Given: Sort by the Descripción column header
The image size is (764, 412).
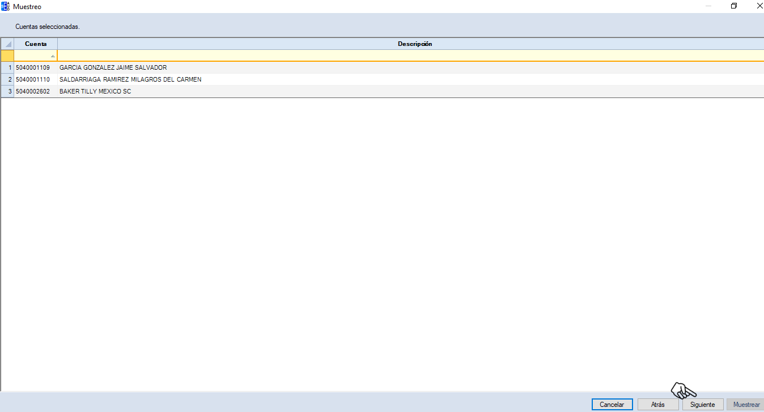Looking at the screenshot, I should (x=414, y=44).
